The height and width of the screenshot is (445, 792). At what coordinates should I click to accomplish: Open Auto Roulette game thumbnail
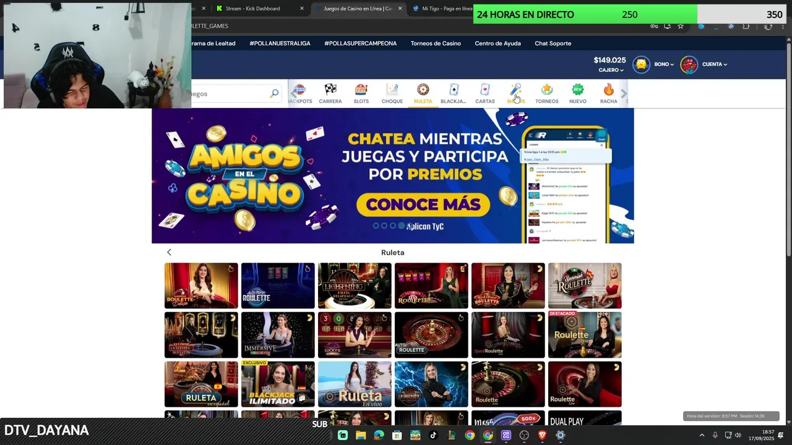click(431, 334)
